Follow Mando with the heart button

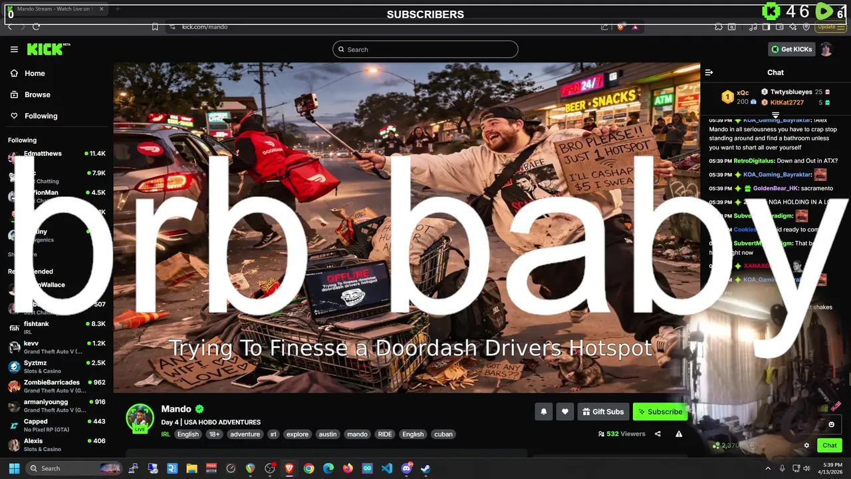pyautogui.click(x=565, y=412)
